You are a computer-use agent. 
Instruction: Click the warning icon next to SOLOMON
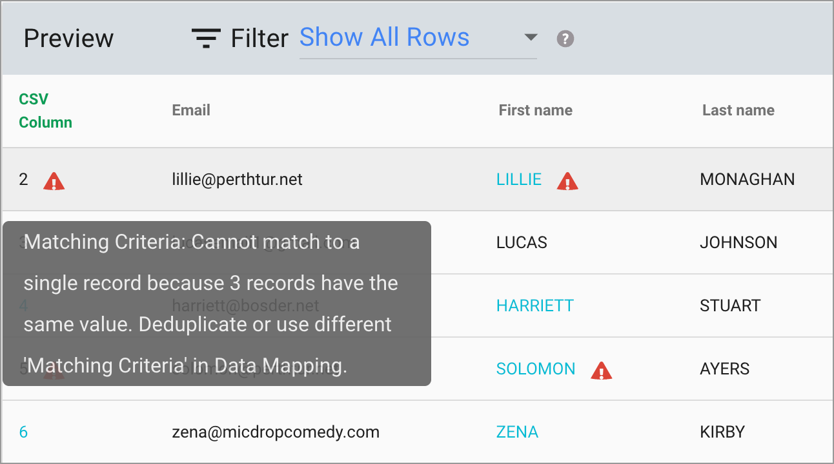(602, 371)
